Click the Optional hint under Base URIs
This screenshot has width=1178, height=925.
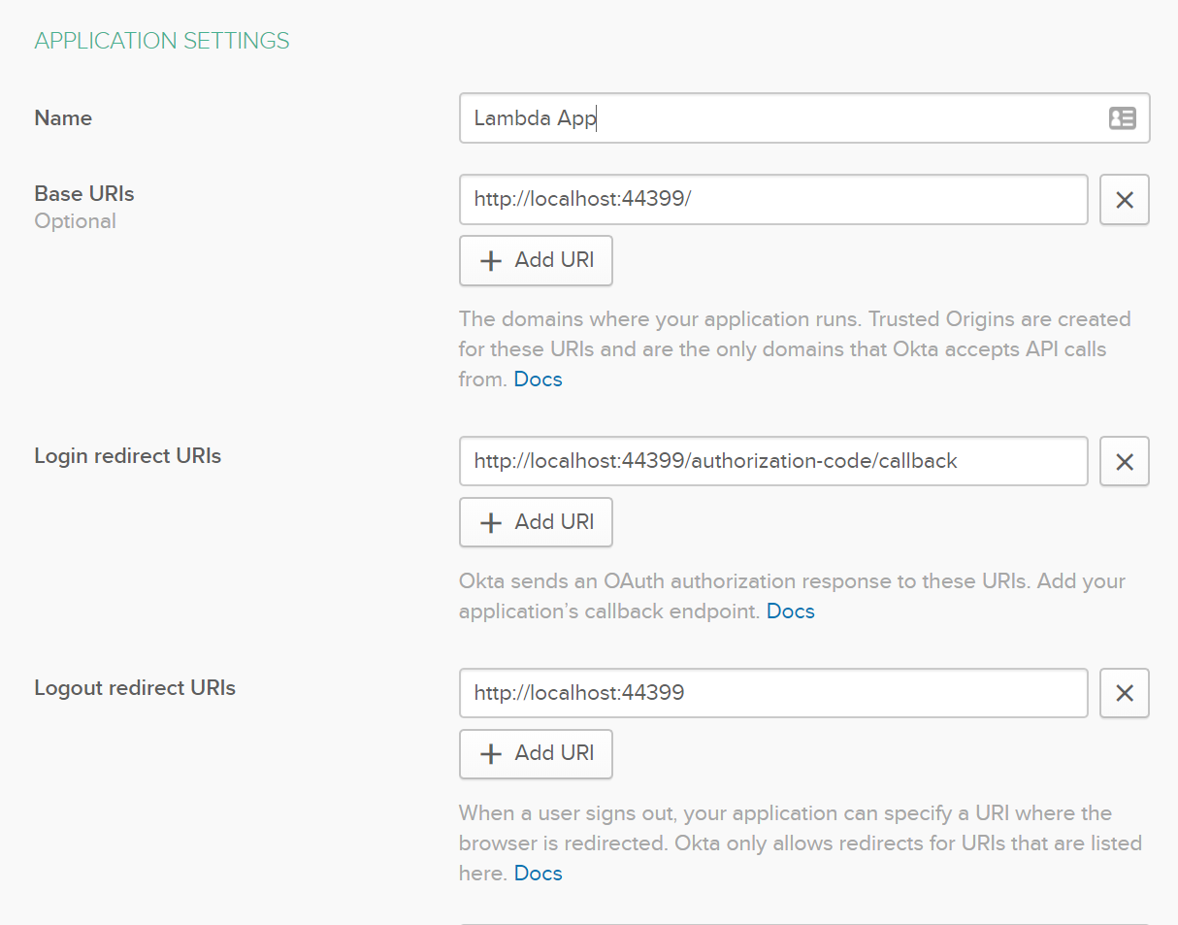point(75,221)
